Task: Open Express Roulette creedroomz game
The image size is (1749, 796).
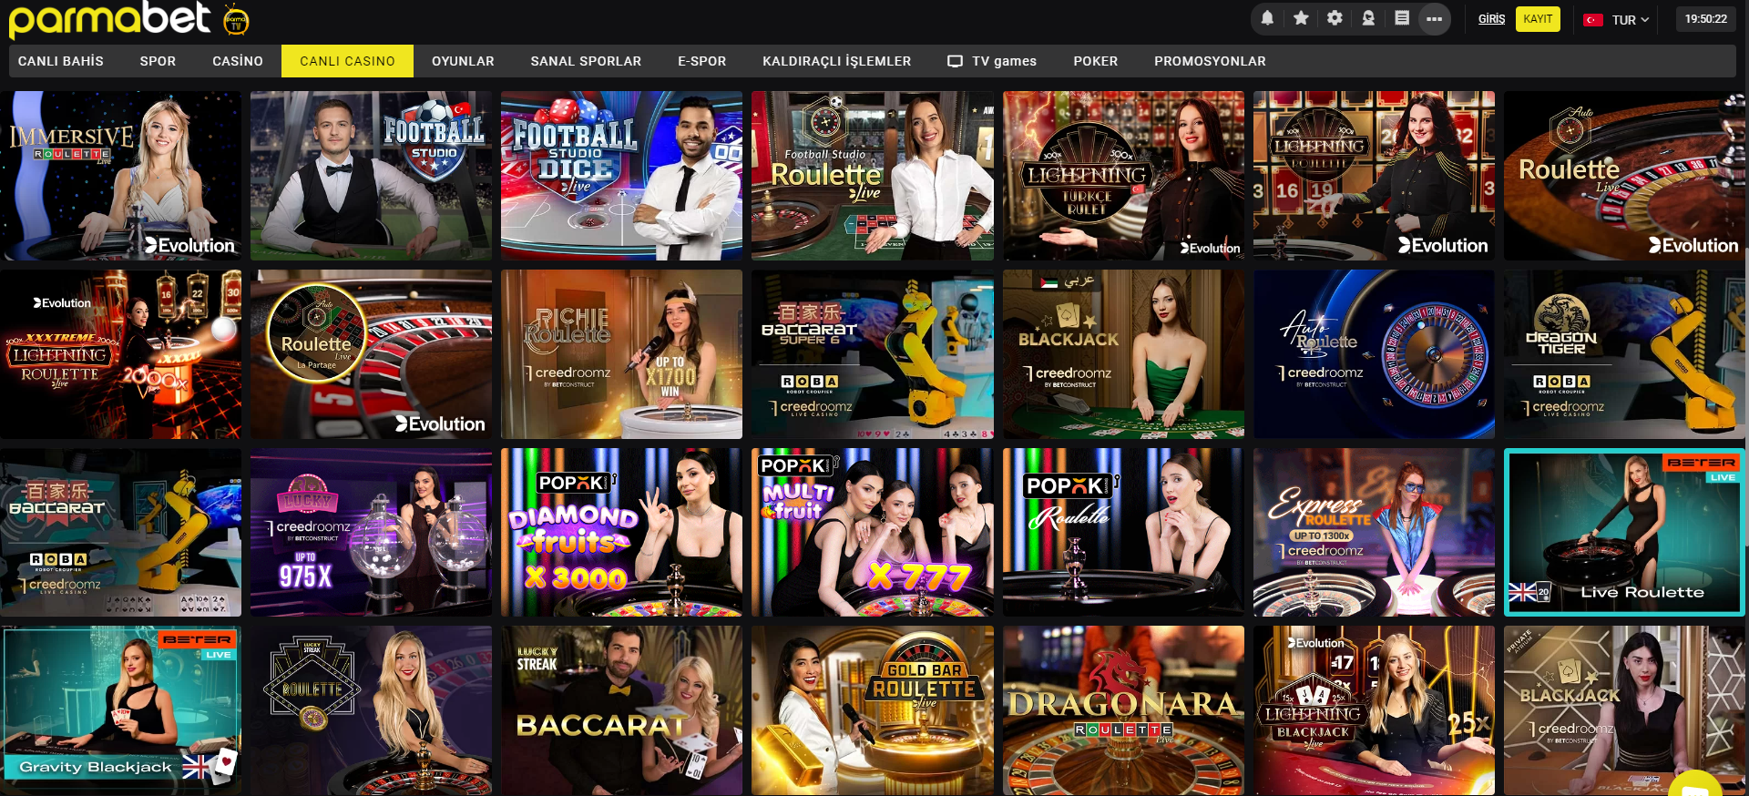Action: click(1374, 532)
